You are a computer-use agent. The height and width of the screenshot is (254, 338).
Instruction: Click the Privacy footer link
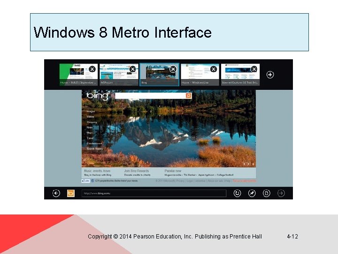click(180, 181)
